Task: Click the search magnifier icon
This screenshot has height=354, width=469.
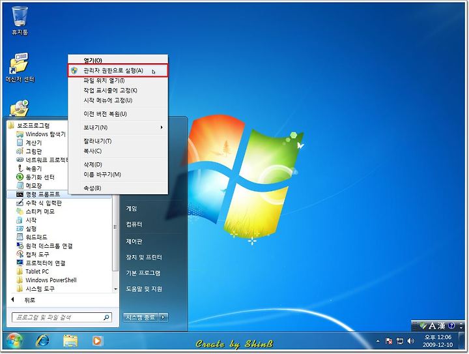Action: pyautogui.click(x=106, y=317)
